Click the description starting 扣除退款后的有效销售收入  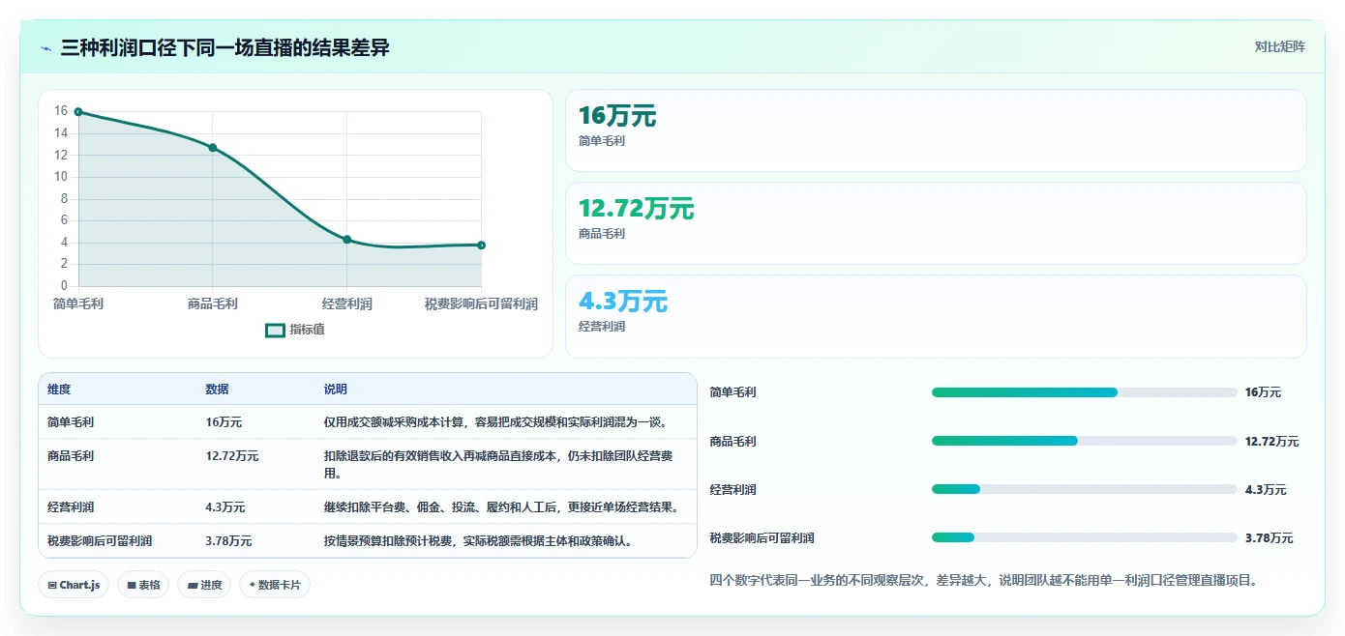pos(499,464)
